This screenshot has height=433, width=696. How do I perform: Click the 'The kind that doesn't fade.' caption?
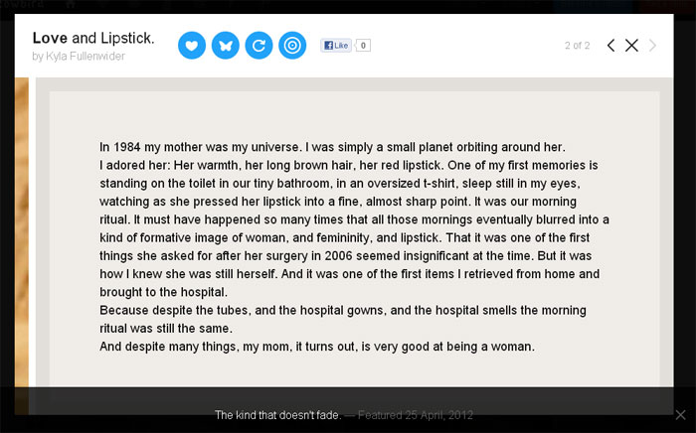(278, 415)
